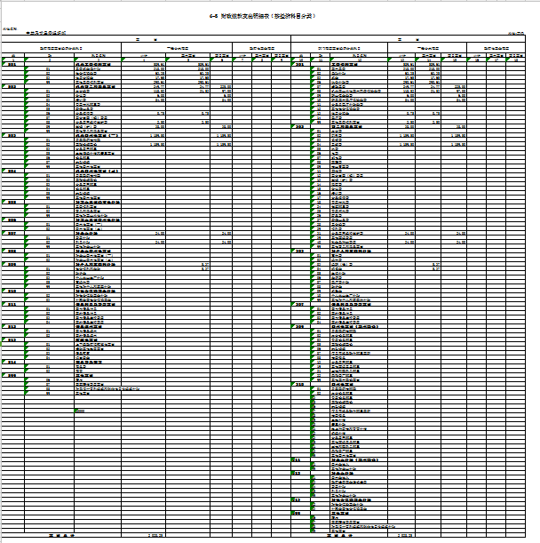Click the left 一般公共预算 column header
Viewport: 540px width, 543px height.
pyautogui.click(x=179, y=47)
